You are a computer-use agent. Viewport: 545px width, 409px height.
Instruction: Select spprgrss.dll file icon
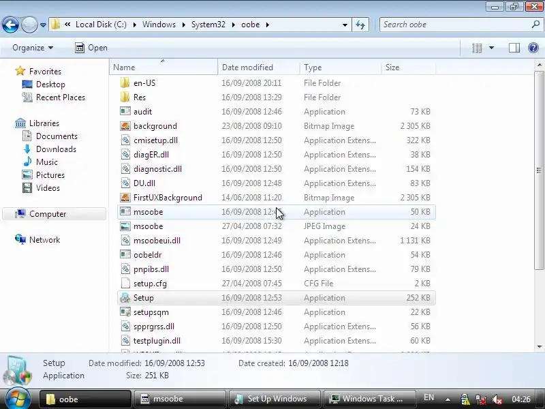pos(125,327)
